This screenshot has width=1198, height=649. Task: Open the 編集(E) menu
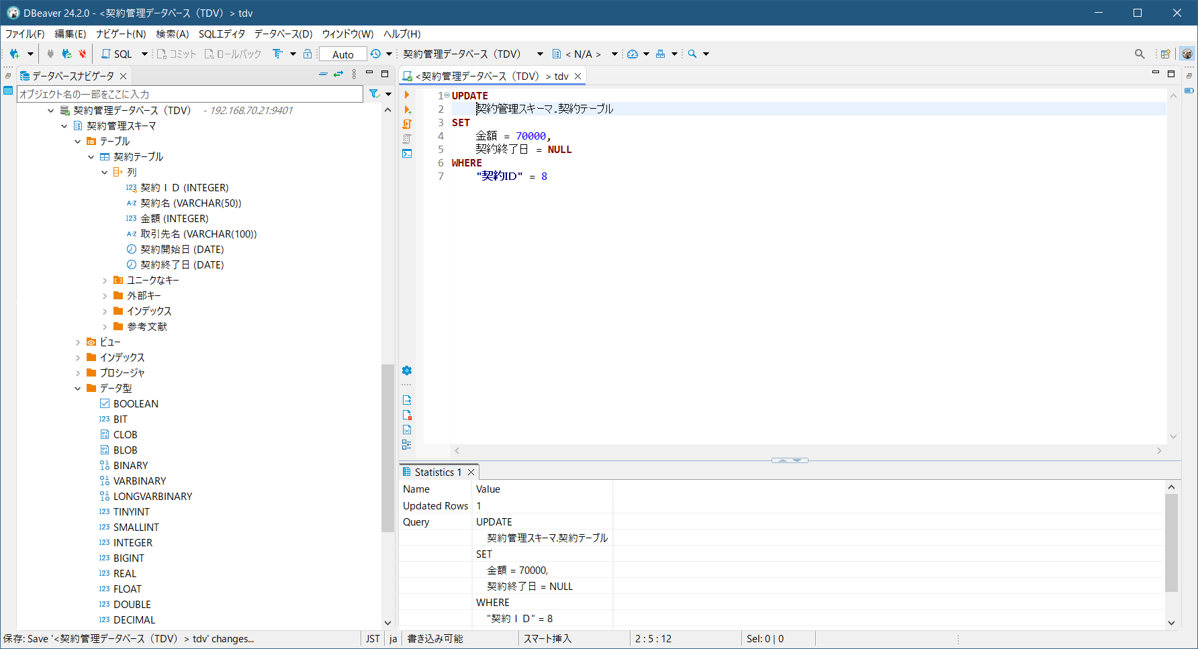click(70, 34)
